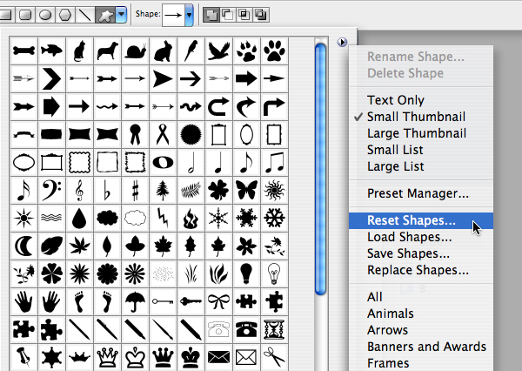Viewport: 522px width, 371px height.
Task: Pick the fish shape
Action: (x=51, y=51)
